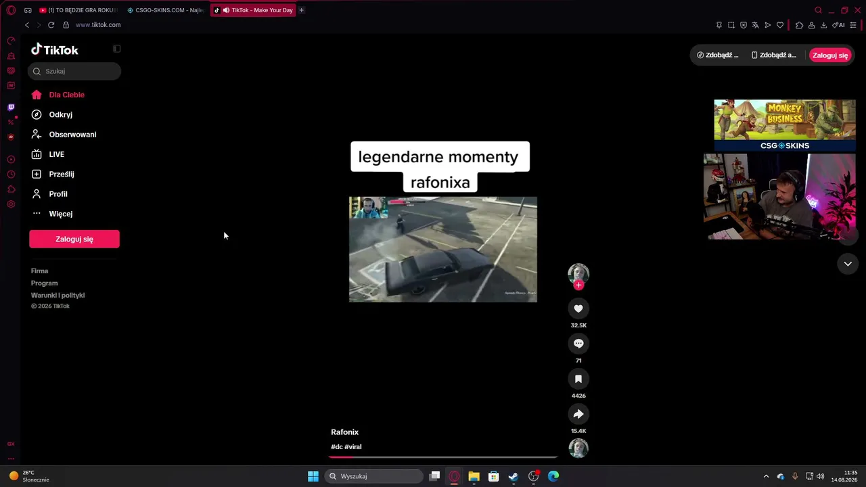Open the sound disc at the bottom
This screenshot has width=866, height=487.
click(578, 448)
